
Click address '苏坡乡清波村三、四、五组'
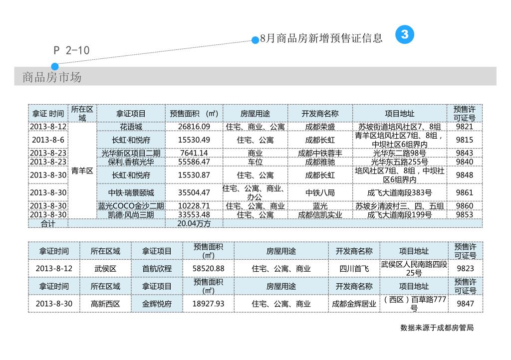click(400, 206)
